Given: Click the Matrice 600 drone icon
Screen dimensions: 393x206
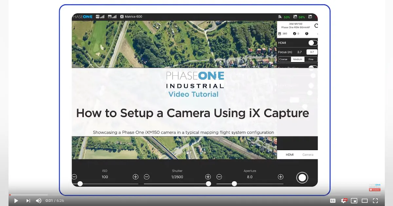Looking at the screenshot, I should coord(122,17).
